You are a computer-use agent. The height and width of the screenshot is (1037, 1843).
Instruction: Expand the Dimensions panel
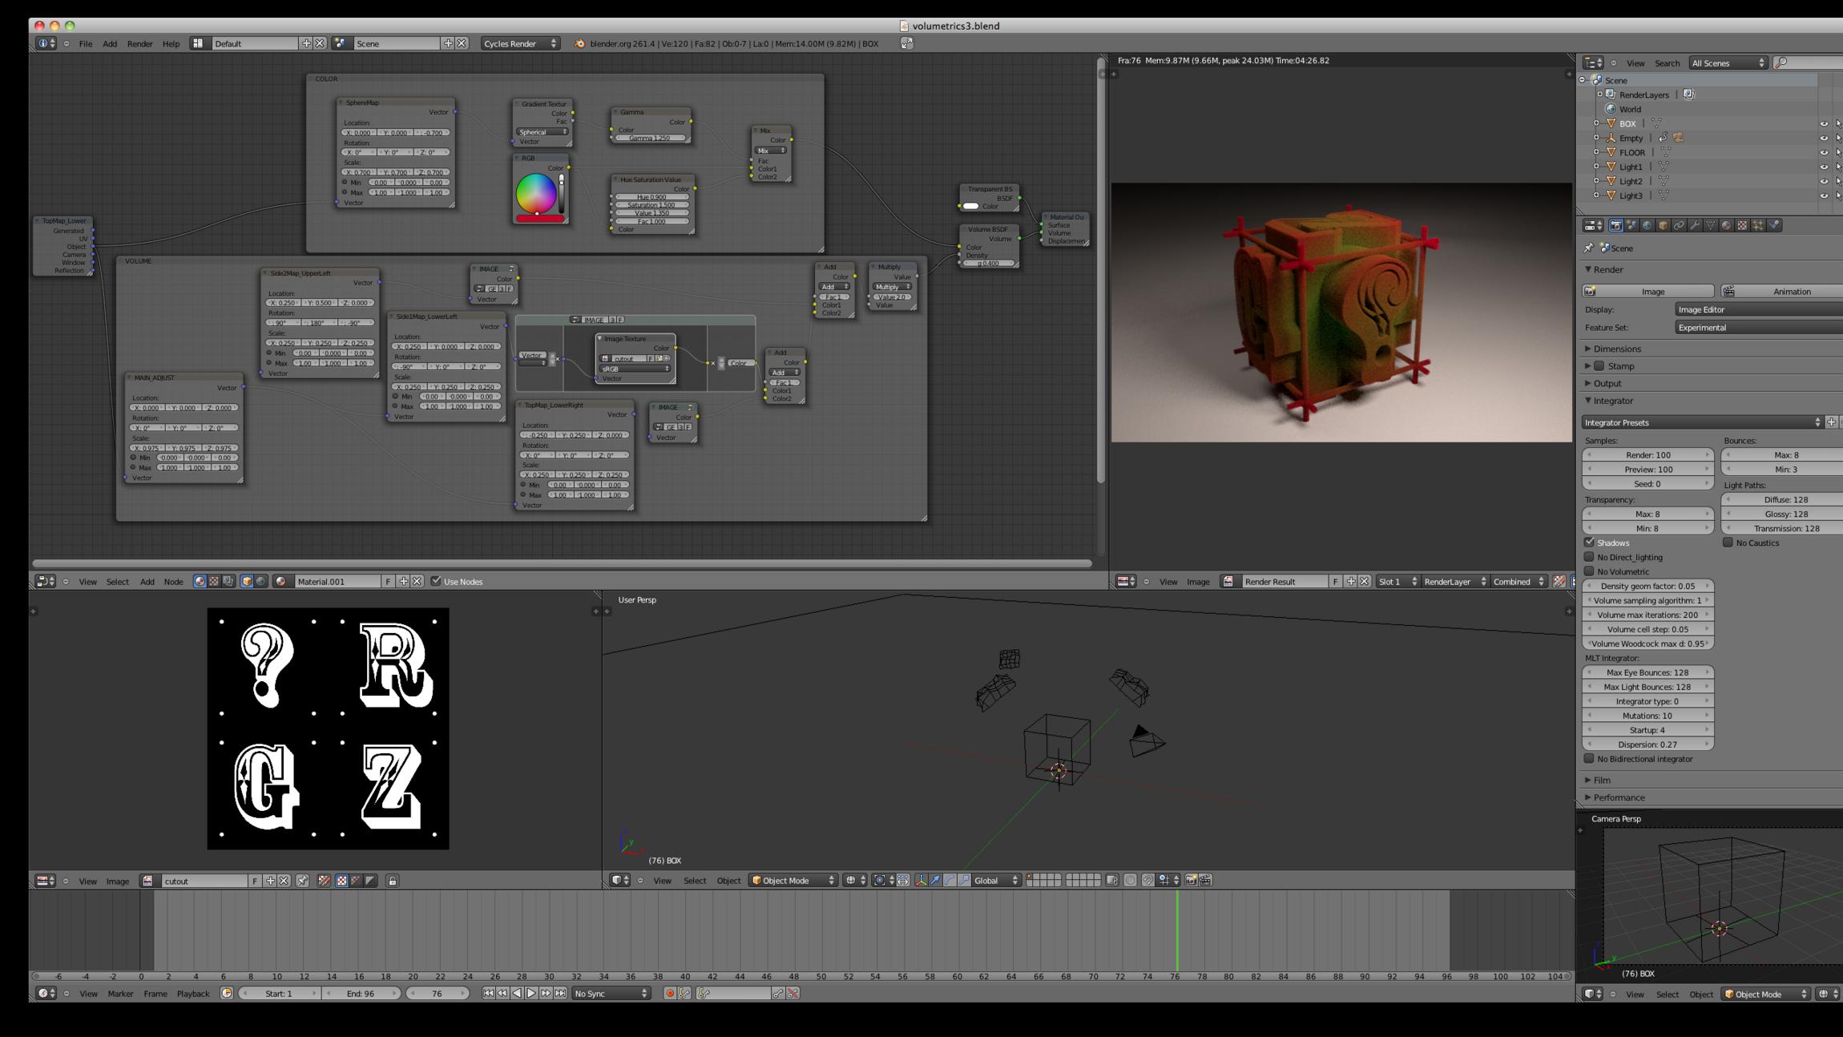(x=1616, y=349)
